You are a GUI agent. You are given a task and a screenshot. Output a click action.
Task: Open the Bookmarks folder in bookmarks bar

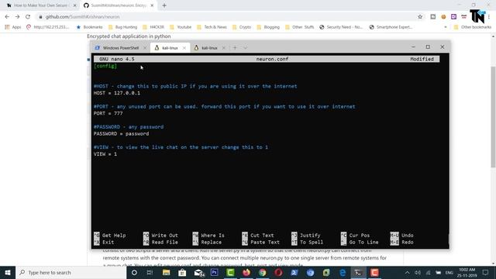point(90,27)
